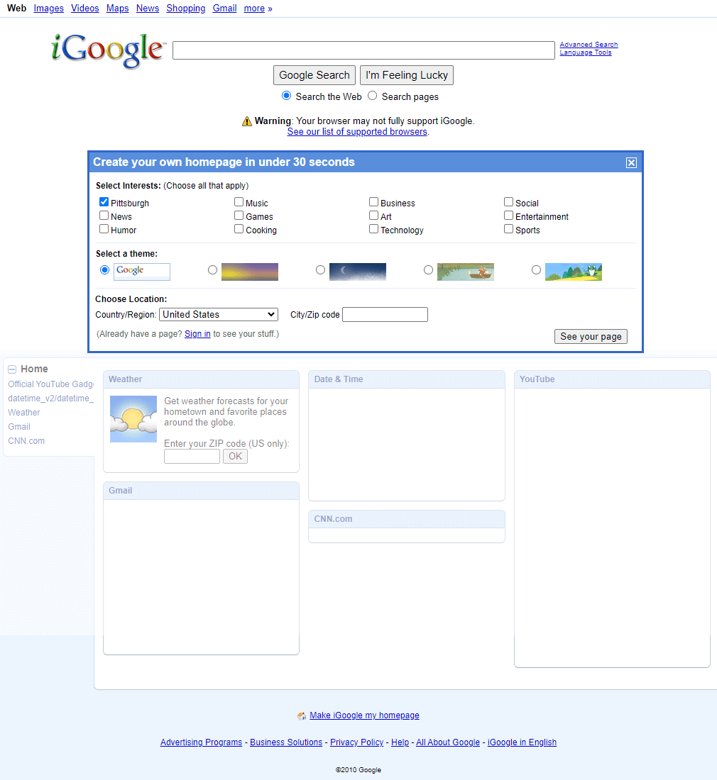The width and height of the screenshot is (717, 780).
Task: Open the Language Tools link
Action: [586, 52]
